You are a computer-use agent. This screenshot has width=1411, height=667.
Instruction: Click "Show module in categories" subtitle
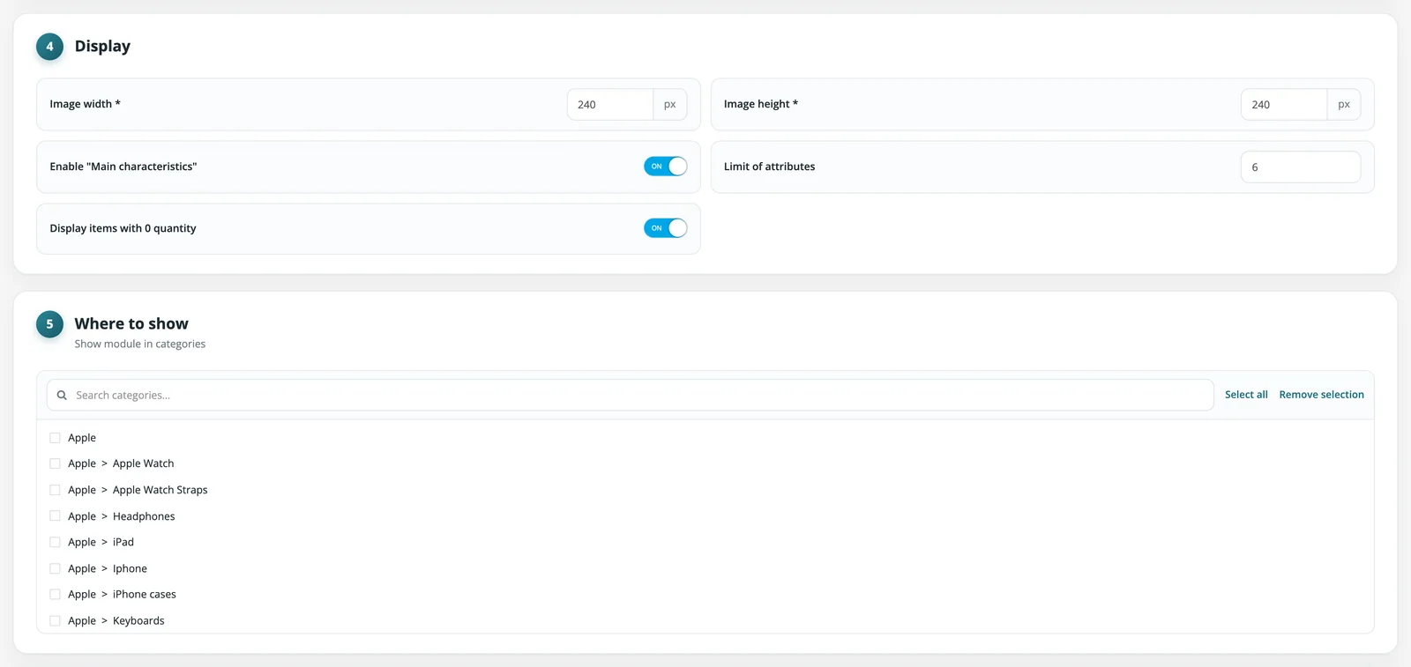[140, 345]
